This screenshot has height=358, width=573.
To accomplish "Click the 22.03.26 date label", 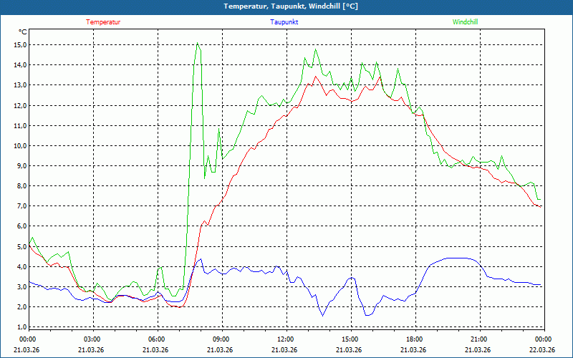I will [543, 350].
